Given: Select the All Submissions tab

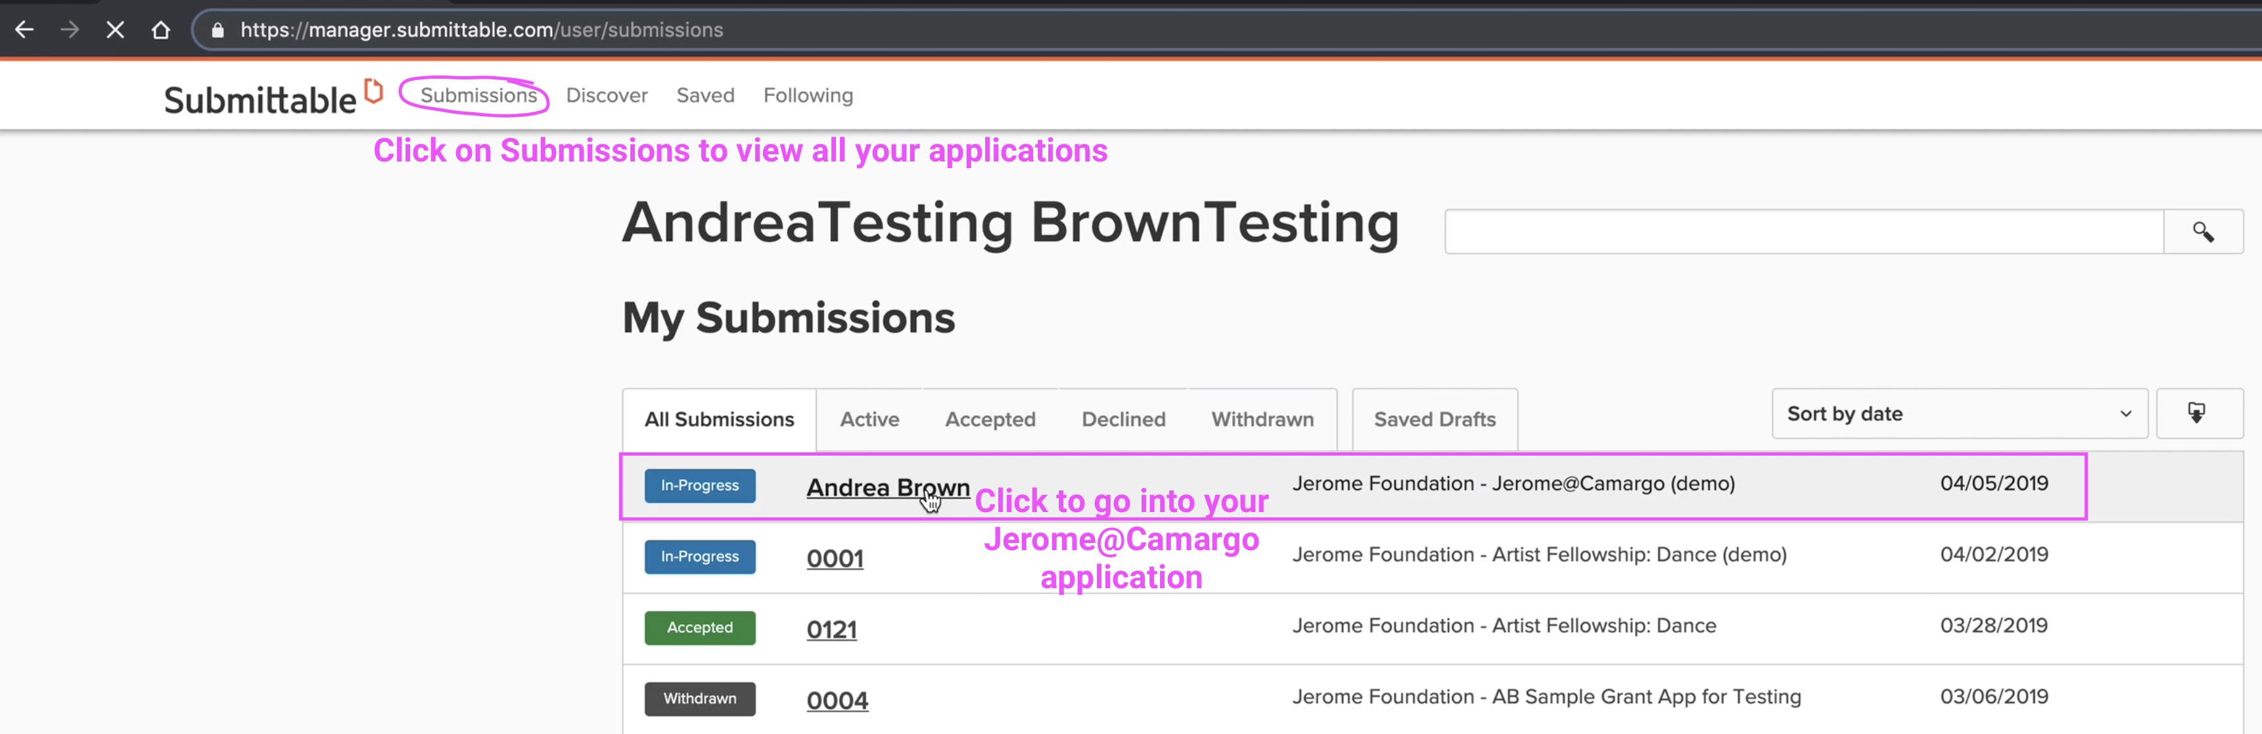Looking at the screenshot, I should [719, 419].
